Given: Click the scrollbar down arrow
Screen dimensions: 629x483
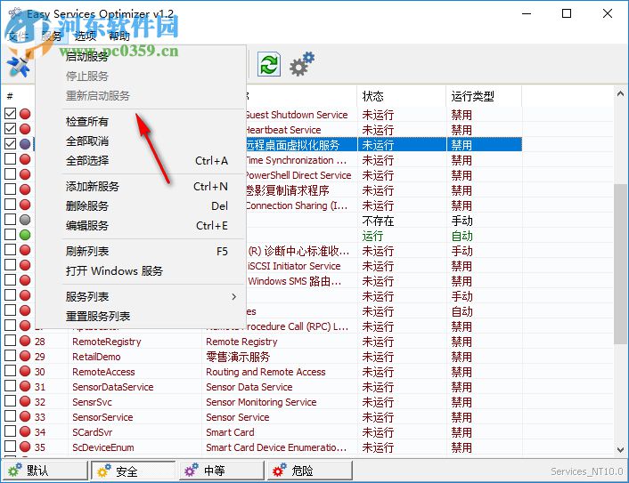Looking at the screenshot, I should point(620,449).
